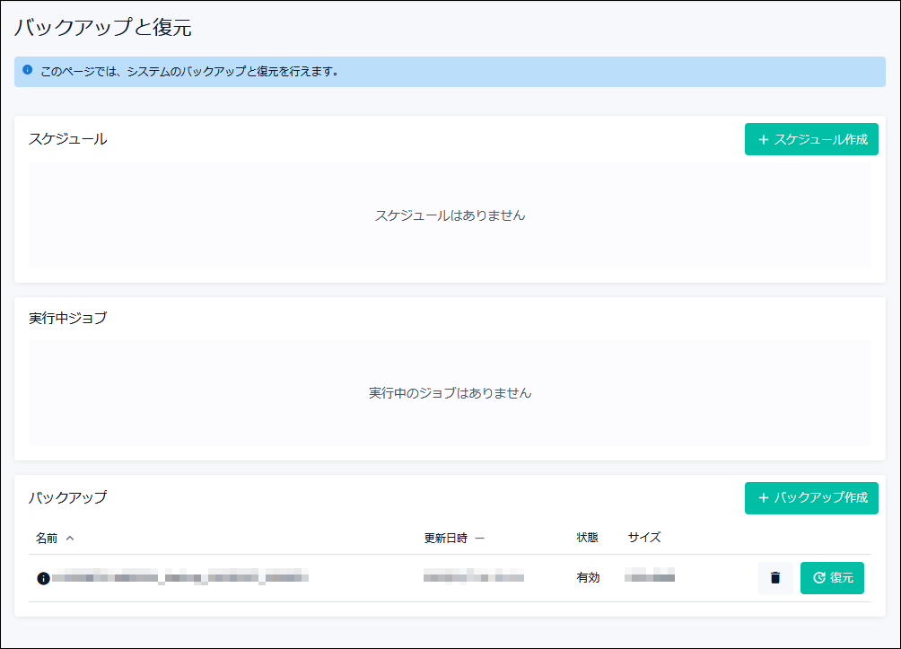Image resolution: width=901 pixels, height=649 pixels.
Task: Delete the backup with the trash icon
Action: click(x=775, y=578)
